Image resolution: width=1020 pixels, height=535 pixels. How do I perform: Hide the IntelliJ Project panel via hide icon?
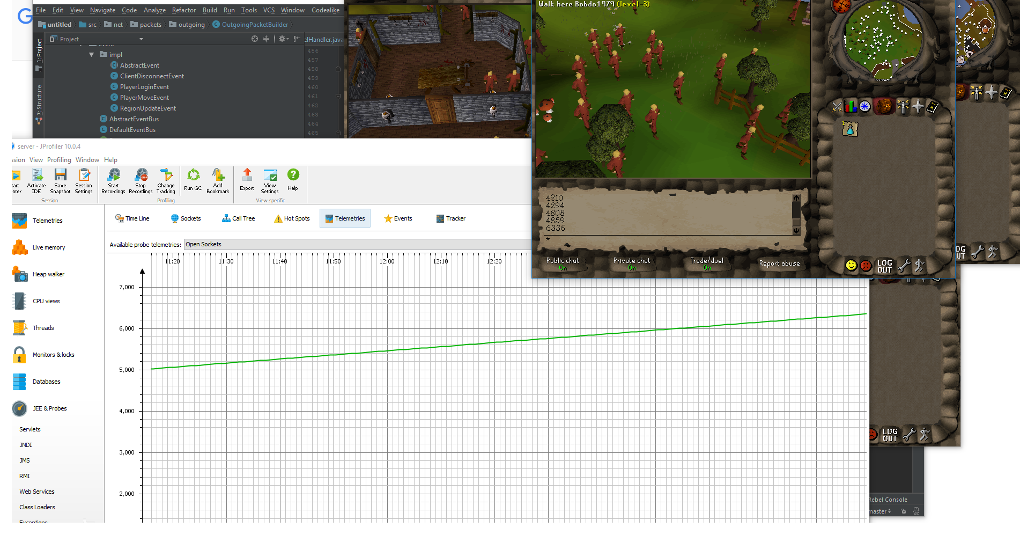297,39
